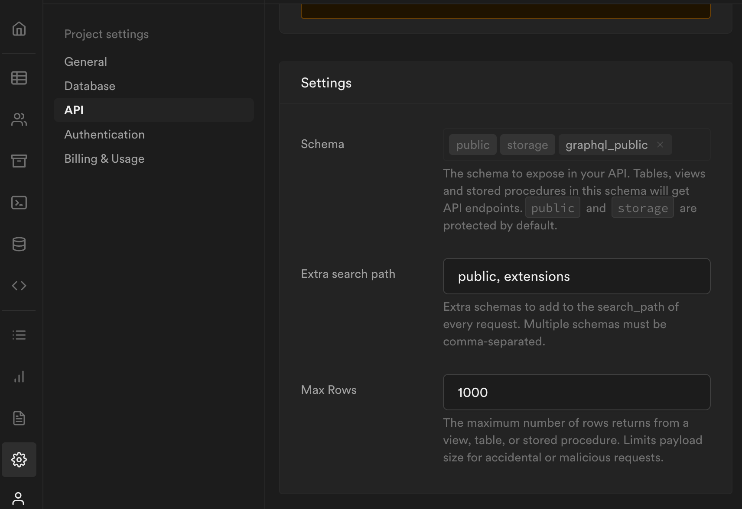Open the user account profile icon
Screen dimensions: 742x509
click(x=18, y=499)
